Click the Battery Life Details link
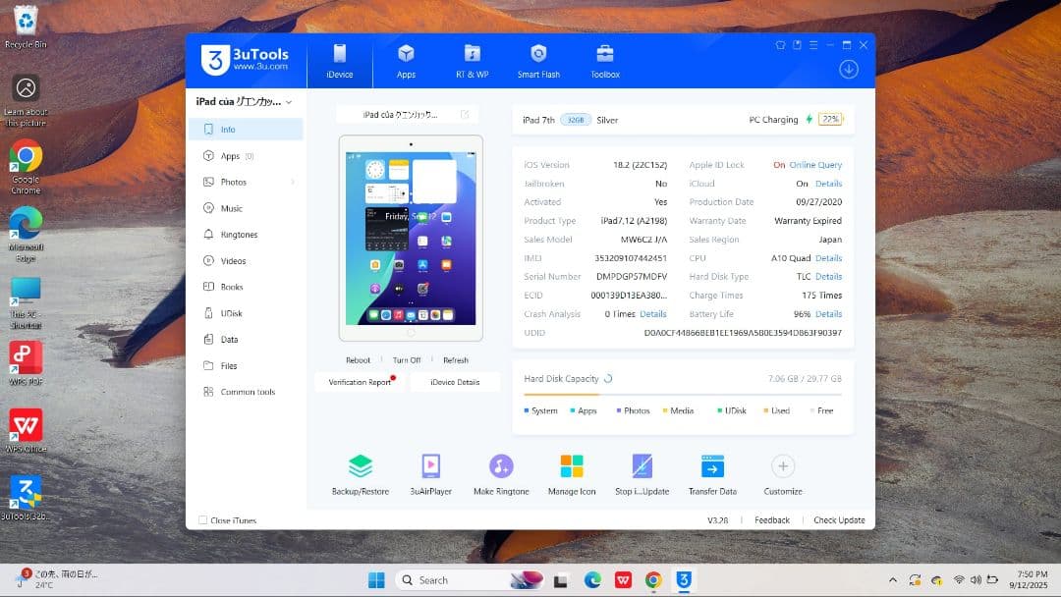1061x597 pixels. tap(828, 313)
